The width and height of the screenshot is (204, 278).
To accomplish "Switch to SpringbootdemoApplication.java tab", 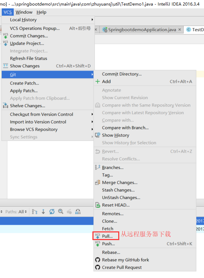I will pos(142,30).
